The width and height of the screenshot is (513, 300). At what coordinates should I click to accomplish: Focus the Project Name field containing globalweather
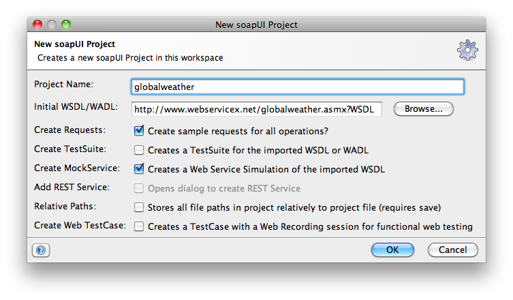coord(297,87)
